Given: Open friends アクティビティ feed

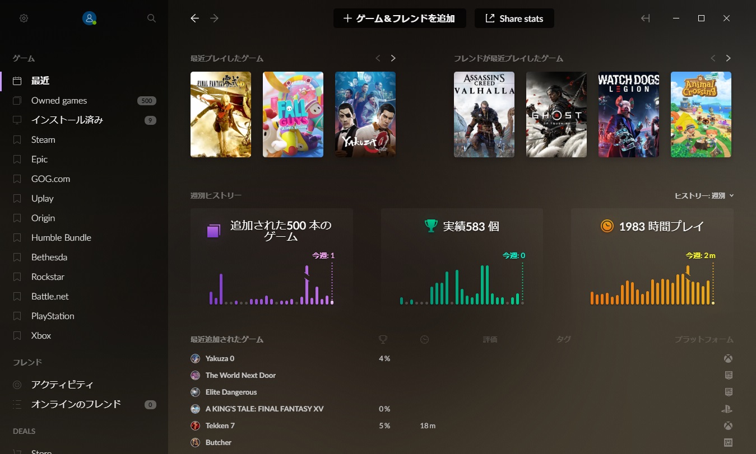Looking at the screenshot, I should tap(84, 385).
